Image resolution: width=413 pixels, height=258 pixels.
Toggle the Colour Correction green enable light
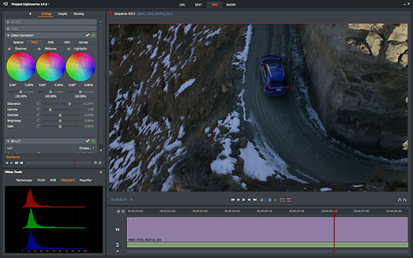tap(93, 35)
